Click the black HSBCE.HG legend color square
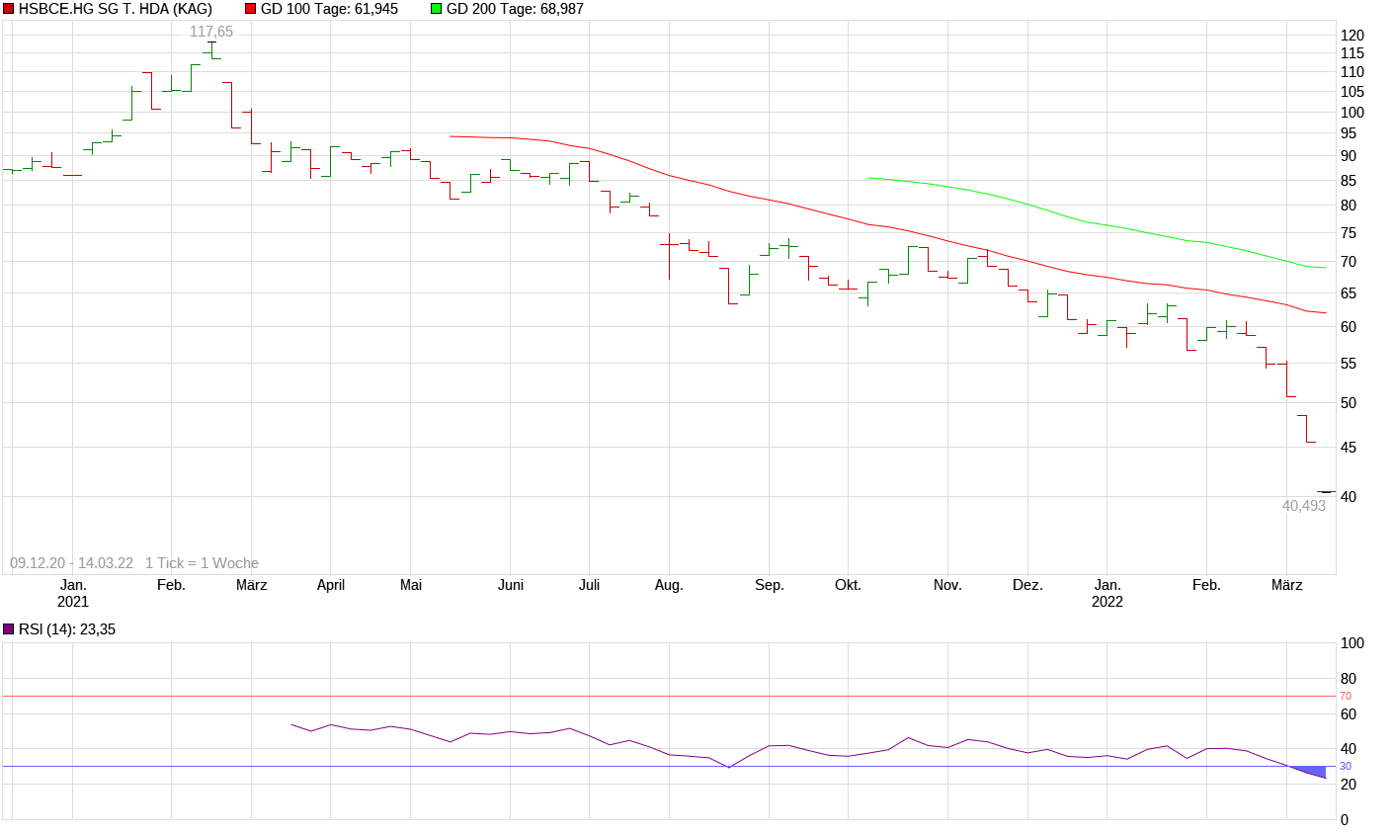Screen dimensions: 1393x834 coord(9,9)
